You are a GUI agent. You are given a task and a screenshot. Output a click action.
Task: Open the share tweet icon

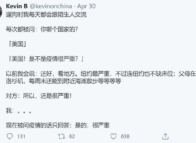pyautogui.click(x=165, y=136)
